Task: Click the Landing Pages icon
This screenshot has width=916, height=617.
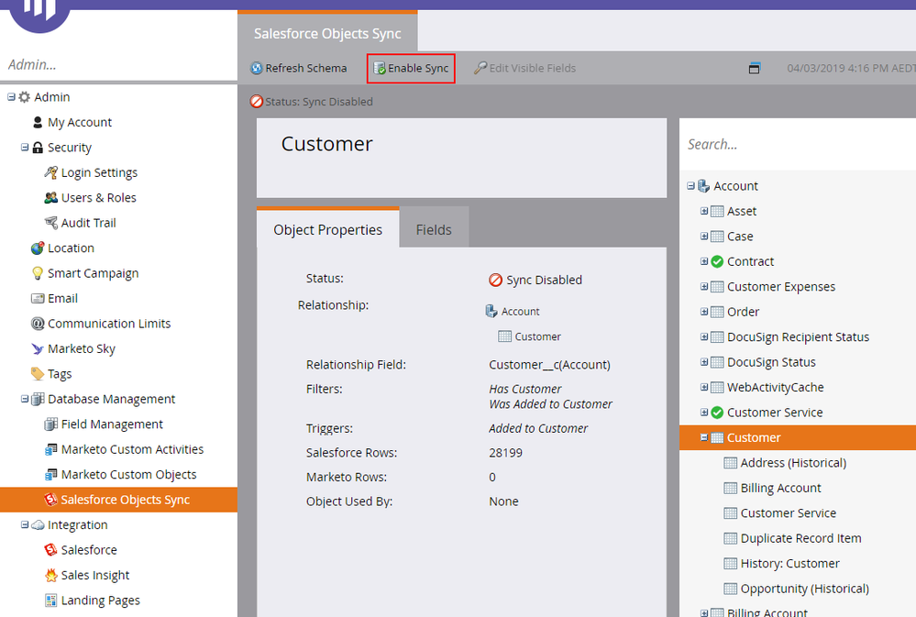Action: [50, 600]
